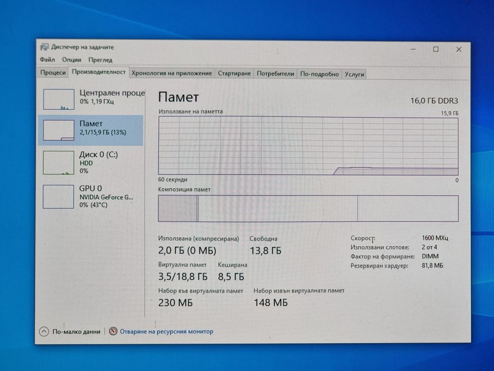Viewport: 494px width, 371px height.
Task: Switch to the Стартиране tab
Action: pos(234,74)
